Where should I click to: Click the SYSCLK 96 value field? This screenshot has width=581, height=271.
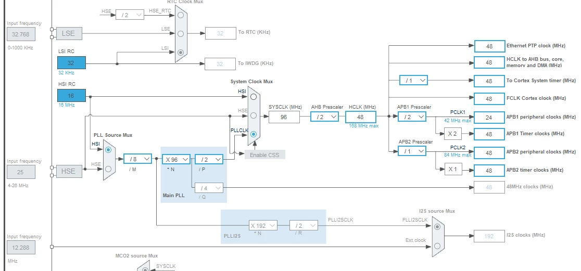coord(284,118)
